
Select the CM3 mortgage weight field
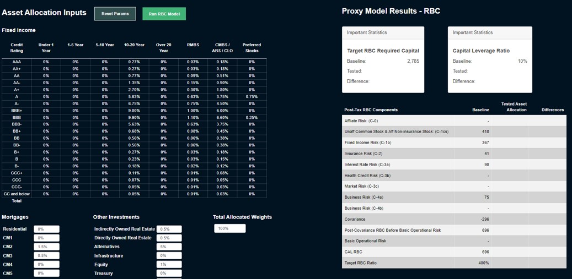[46, 255]
